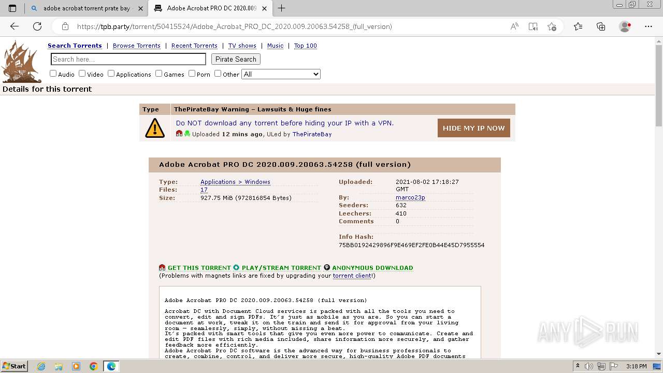The width and height of the screenshot is (663, 373).
Task: Open File Explorer from taskbar
Action: point(59,366)
